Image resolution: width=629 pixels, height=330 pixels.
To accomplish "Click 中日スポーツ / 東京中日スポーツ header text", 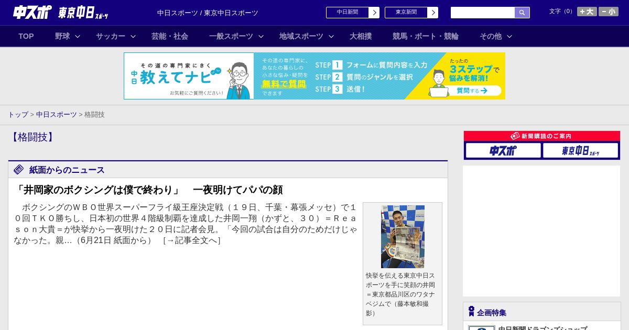I will [x=208, y=13].
